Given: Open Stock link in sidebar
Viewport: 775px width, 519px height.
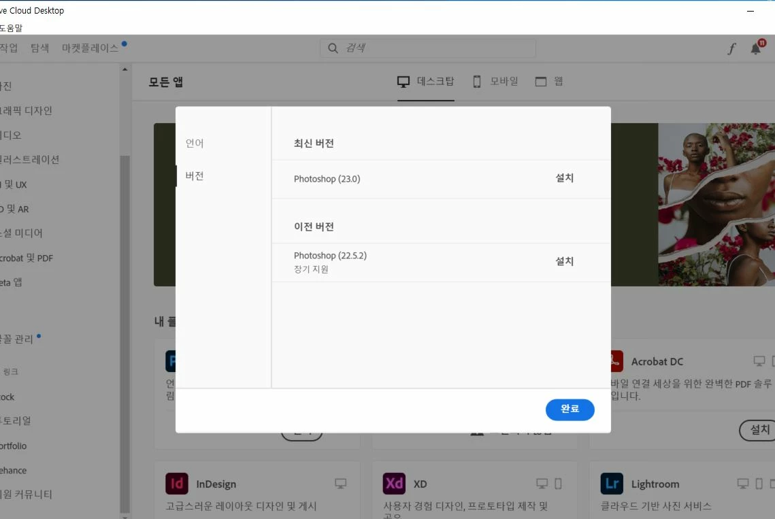Looking at the screenshot, I should (x=7, y=397).
